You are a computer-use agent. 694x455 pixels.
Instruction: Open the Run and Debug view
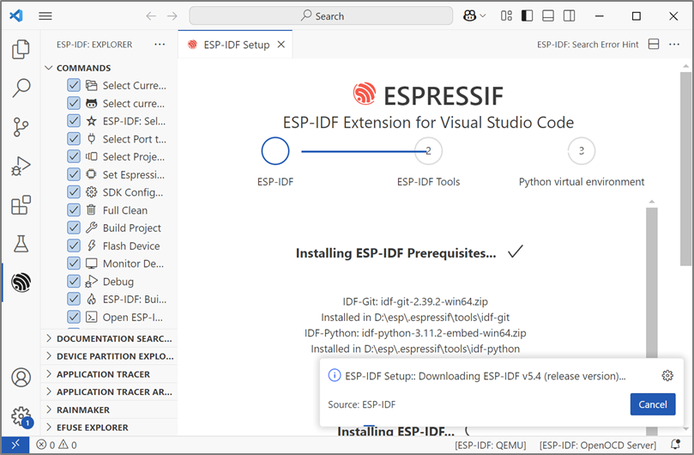point(21,167)
